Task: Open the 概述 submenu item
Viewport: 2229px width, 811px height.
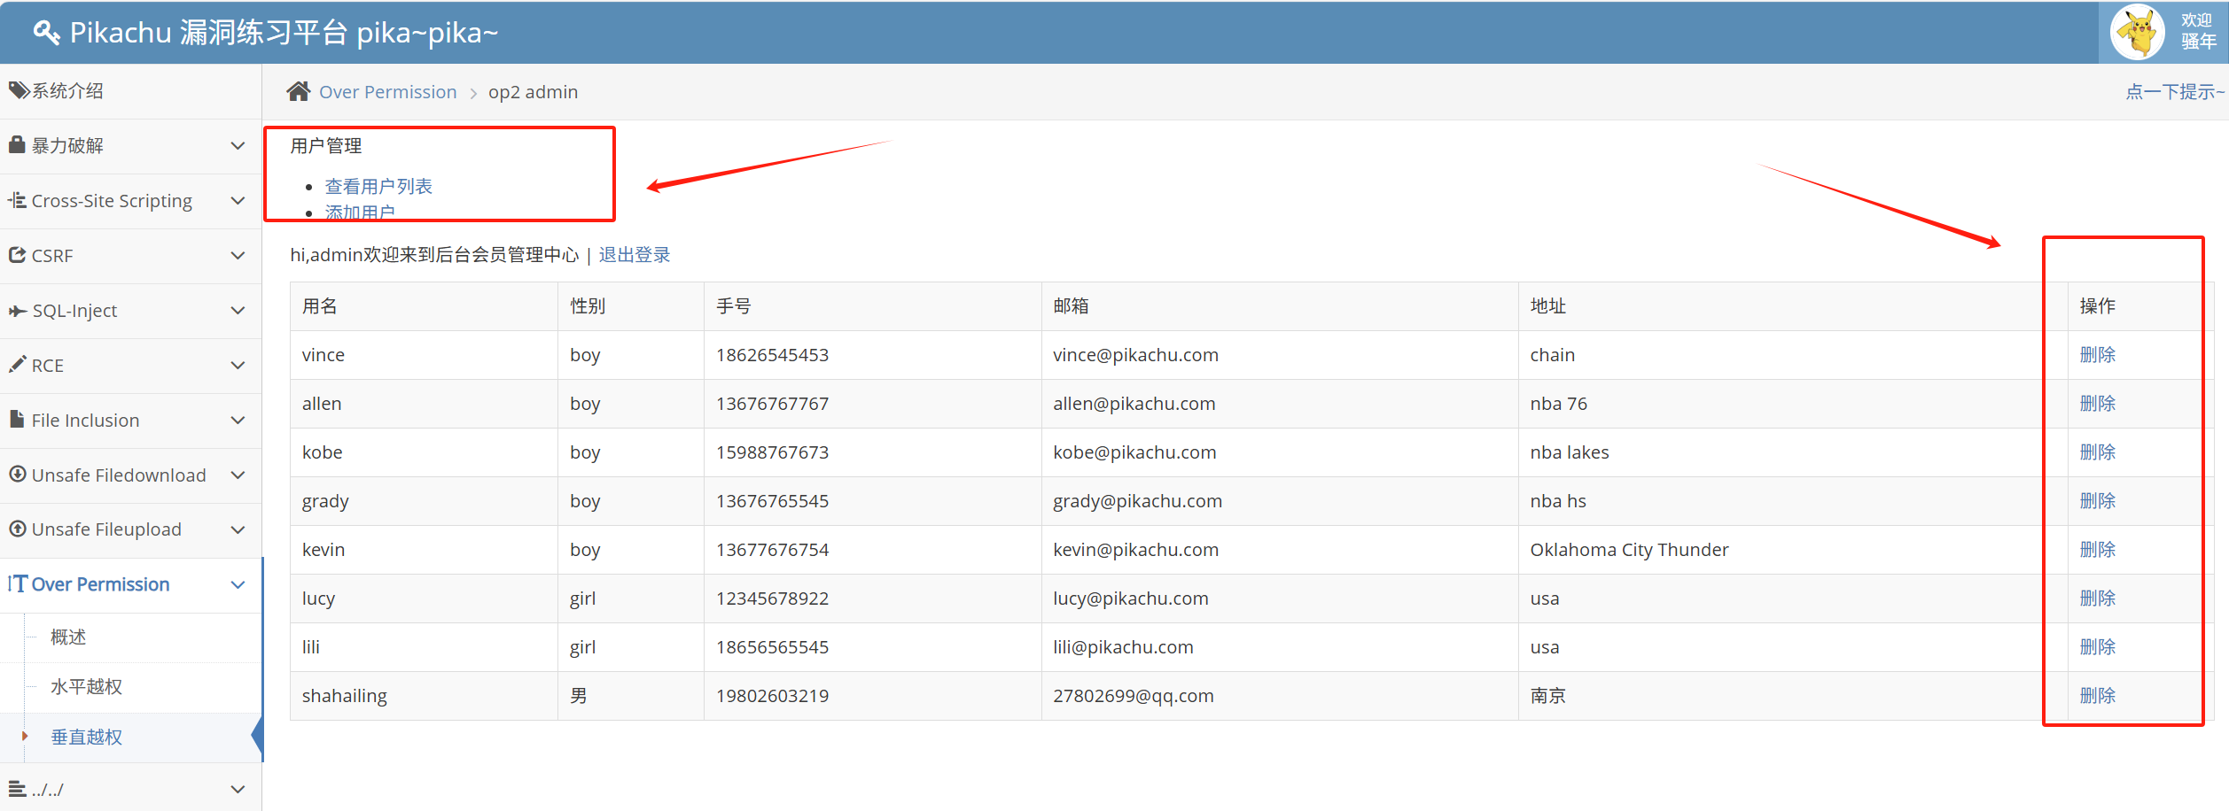Action: click(x=130, y=637)
